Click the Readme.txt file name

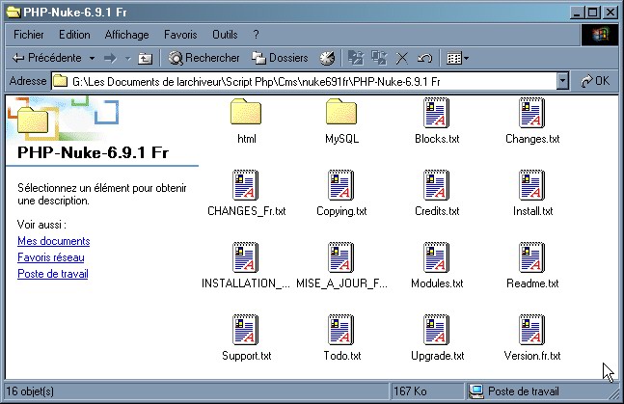(x=532, y=283)
